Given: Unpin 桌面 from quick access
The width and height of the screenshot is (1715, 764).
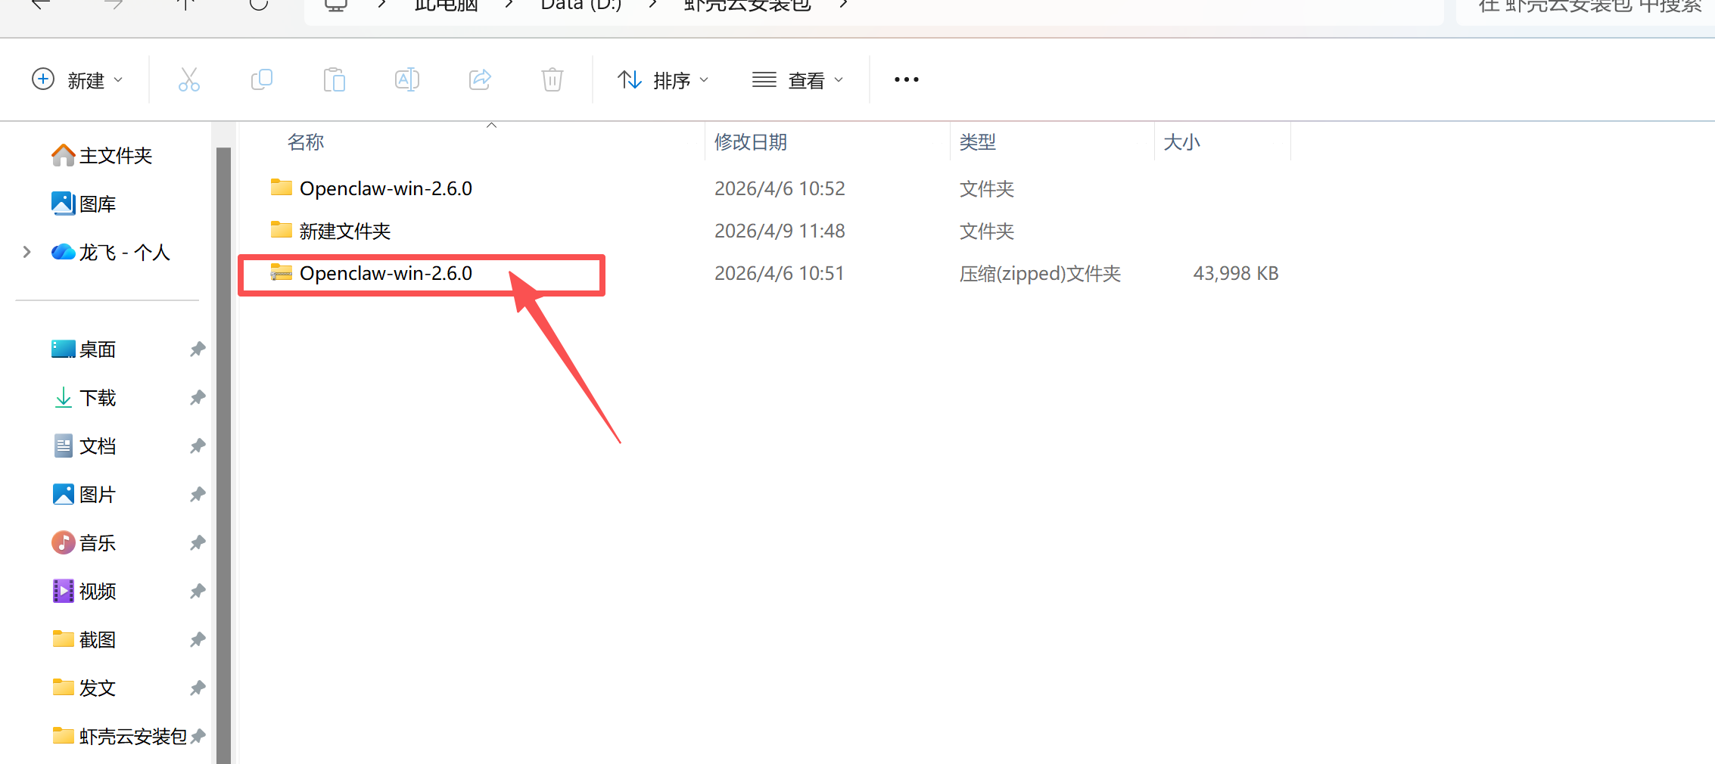Looking at the screenshot, I should [198, 349].
